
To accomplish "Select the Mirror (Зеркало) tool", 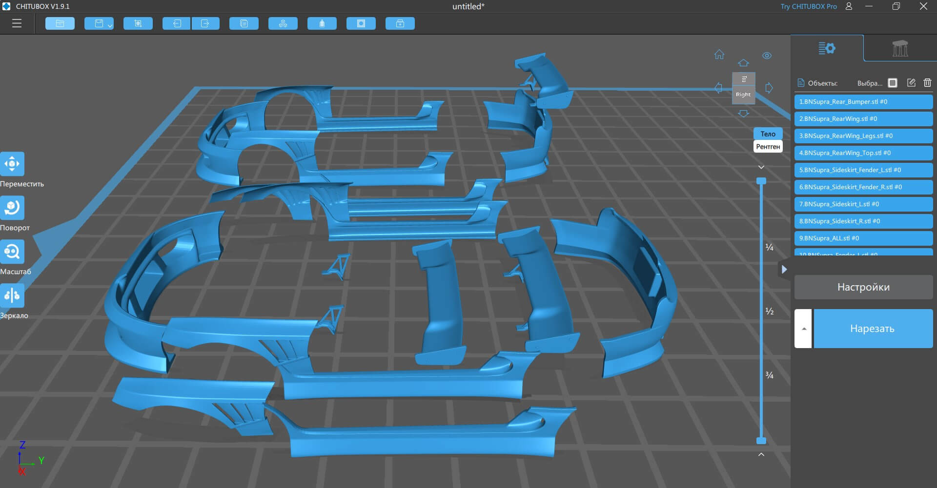I will point(12,295).
